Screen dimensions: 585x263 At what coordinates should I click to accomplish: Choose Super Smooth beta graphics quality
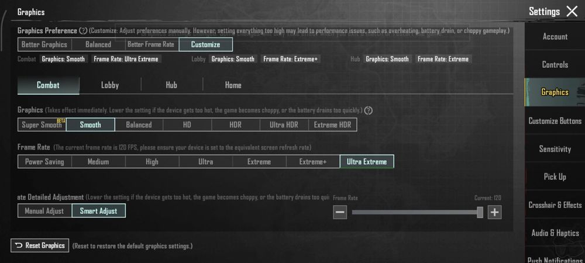point(42,125)
